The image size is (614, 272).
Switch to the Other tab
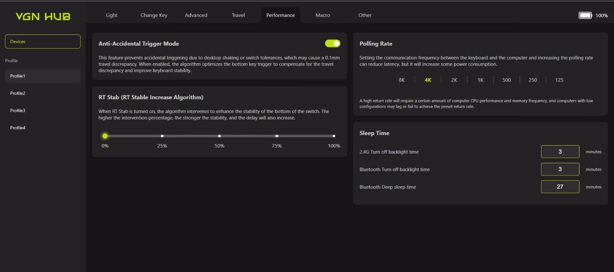[x=365, y=15]
